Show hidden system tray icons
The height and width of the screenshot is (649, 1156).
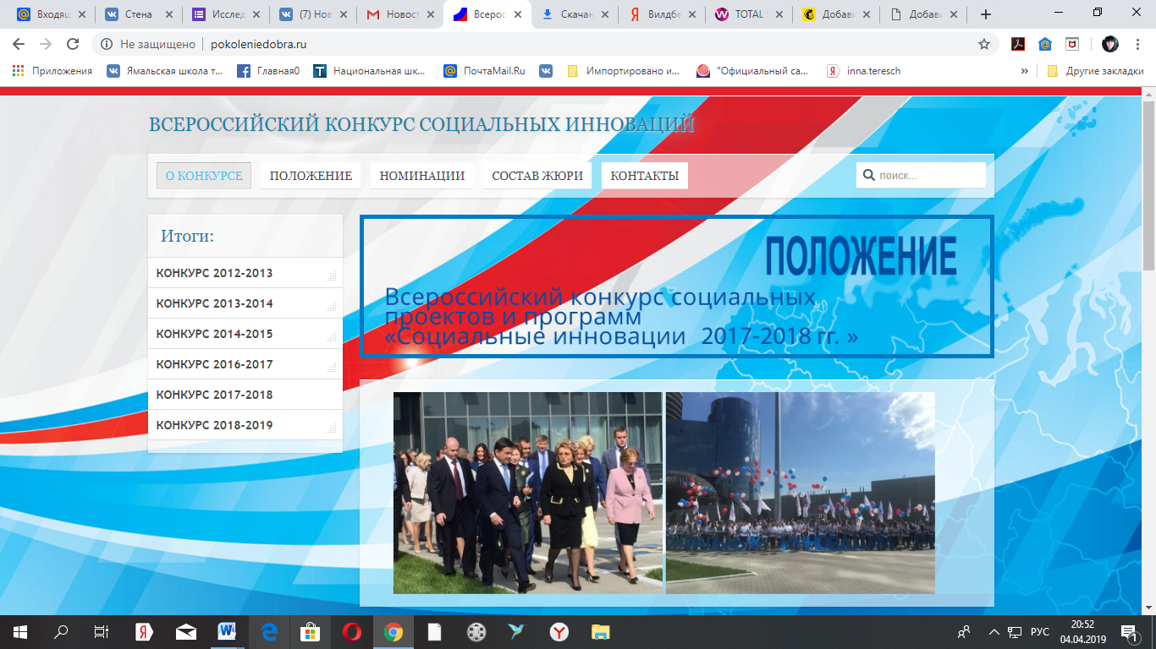point(994,631)
